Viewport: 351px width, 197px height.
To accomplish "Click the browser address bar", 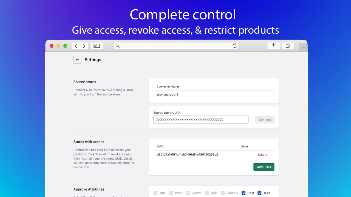I will pyautogui.click(x=176, y=46).
